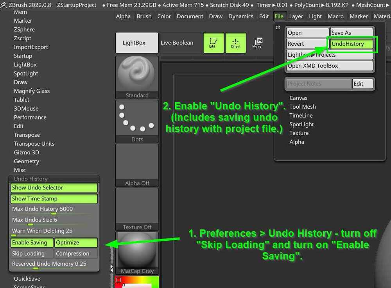The width and height of the screenshot is (391, 288).
Task: Expand the Geometry preferences section
Action: (27, 161)
